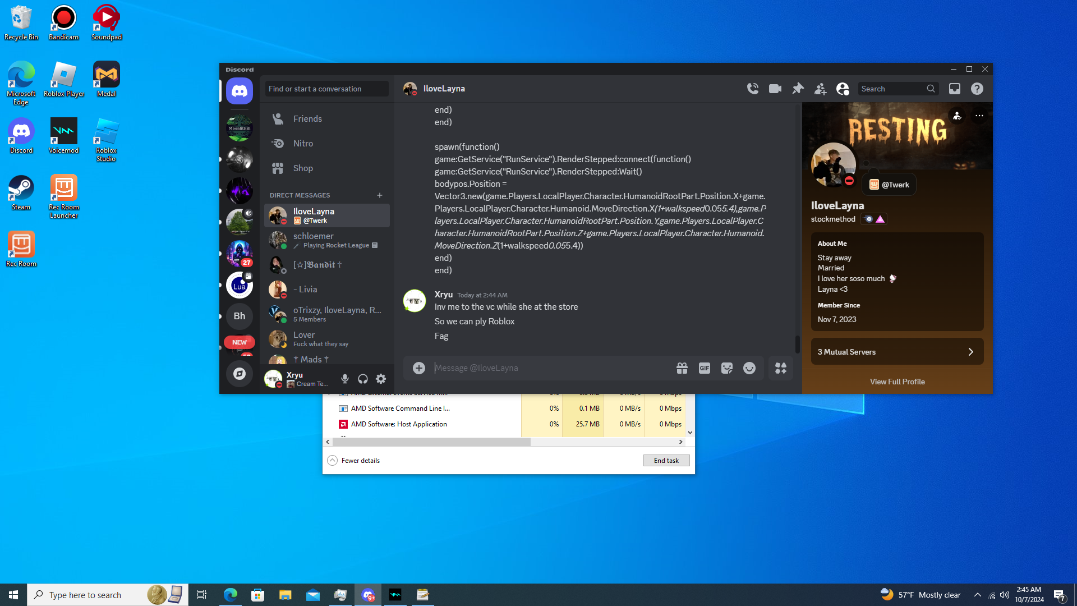Open Discord user settings gear
Viewport: 1077px width, 606px height.
point(381,379)
